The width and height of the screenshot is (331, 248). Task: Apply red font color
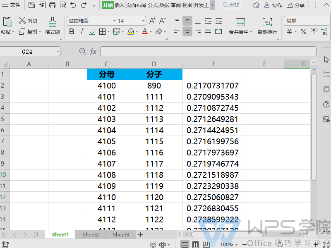144,32
